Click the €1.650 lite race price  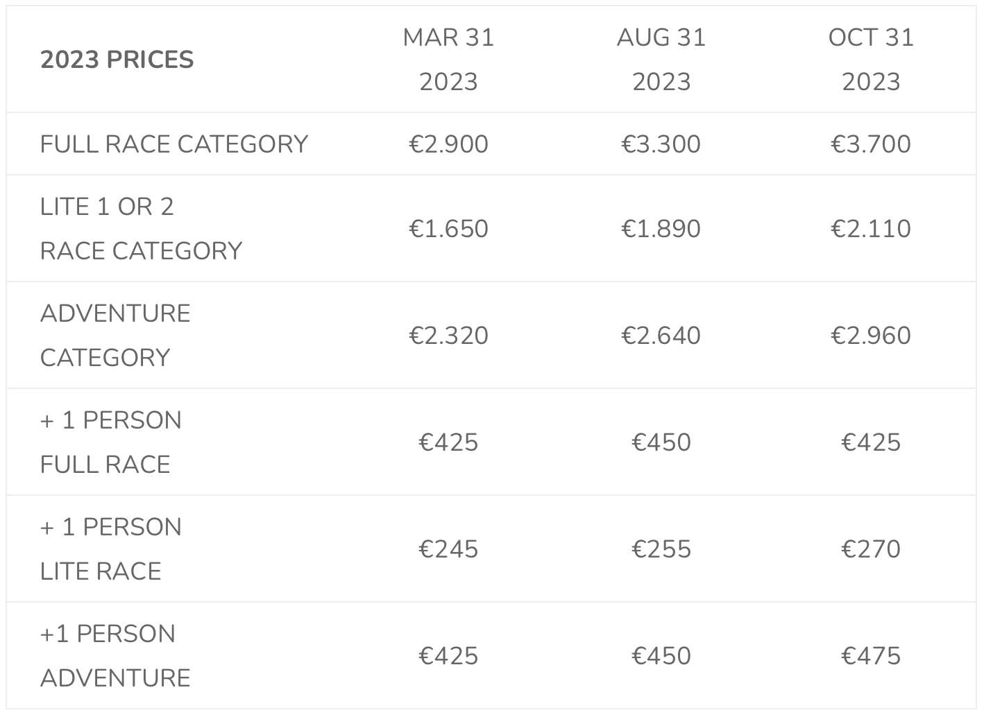point(449,229)
